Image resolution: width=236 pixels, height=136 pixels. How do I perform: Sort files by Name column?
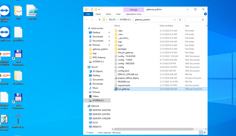tap(136, 26)
